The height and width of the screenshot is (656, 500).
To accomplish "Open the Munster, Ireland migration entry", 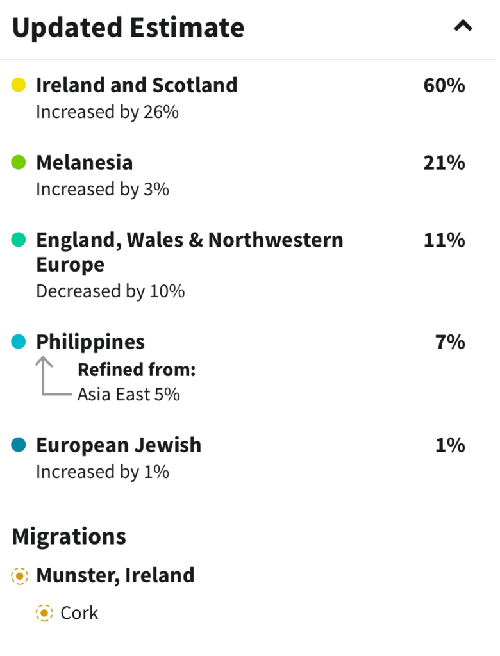I will click(x=116, y=575).
